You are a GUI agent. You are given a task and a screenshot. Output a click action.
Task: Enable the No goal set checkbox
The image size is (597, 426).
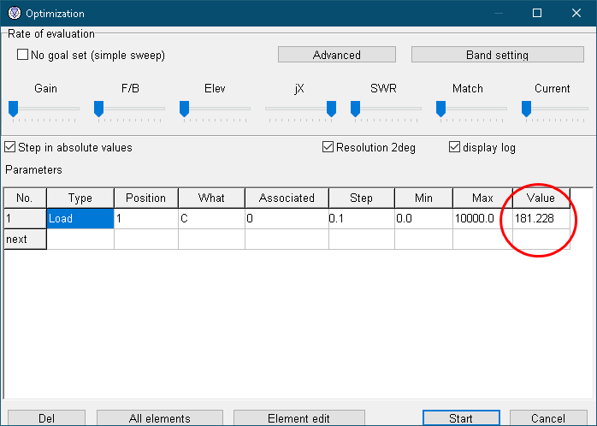click(x=23, y=55)
